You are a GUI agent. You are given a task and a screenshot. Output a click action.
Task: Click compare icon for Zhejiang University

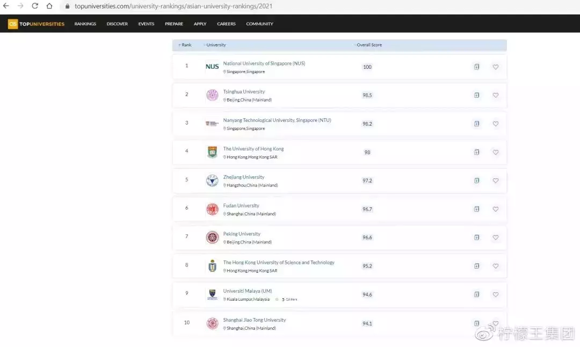click(476, 180)
